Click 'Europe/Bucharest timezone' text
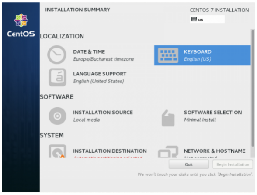 pos(104,59)
